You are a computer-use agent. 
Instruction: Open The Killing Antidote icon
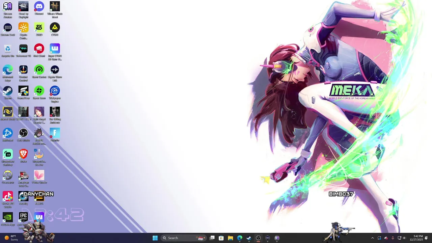55,115
